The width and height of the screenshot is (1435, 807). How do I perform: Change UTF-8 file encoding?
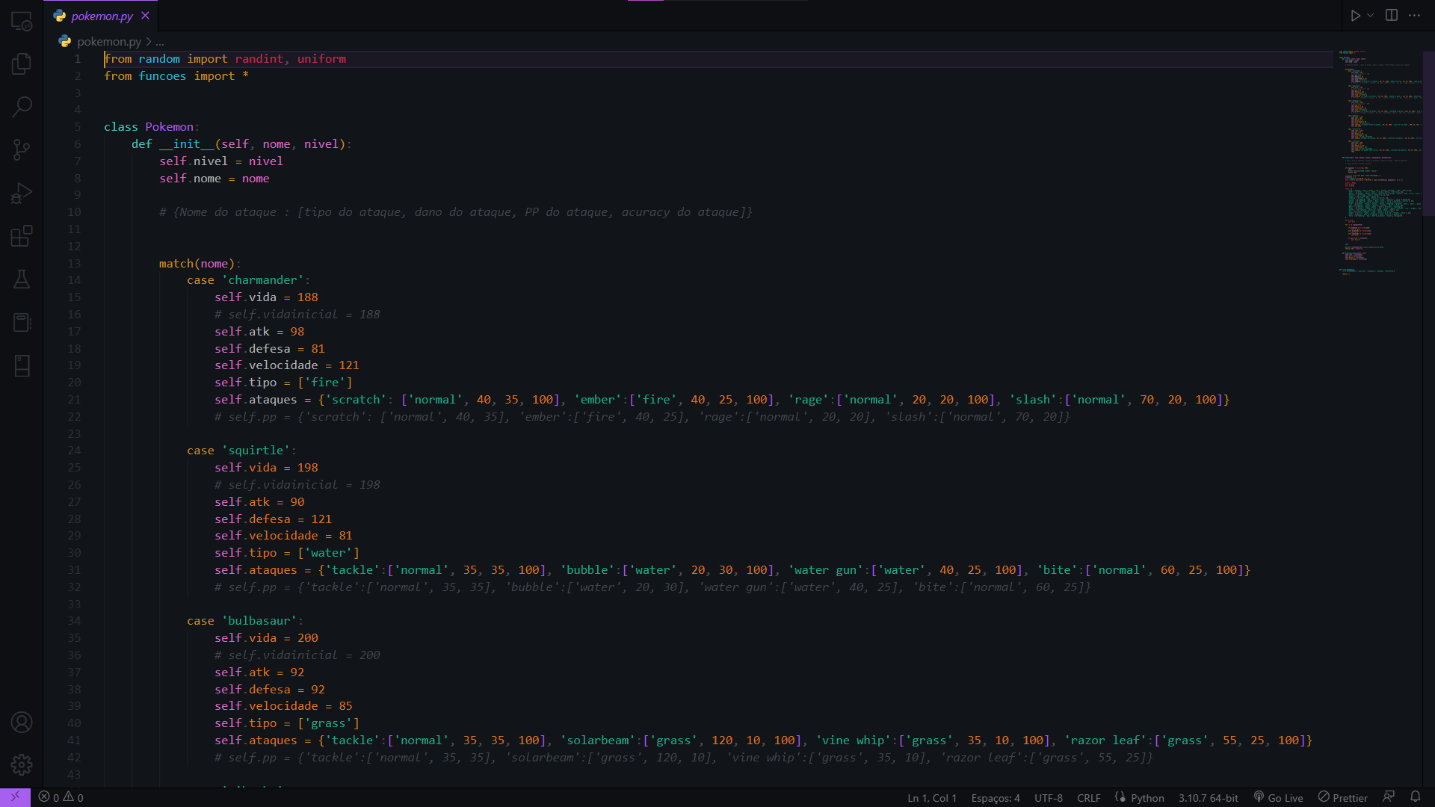[1049, 797]
